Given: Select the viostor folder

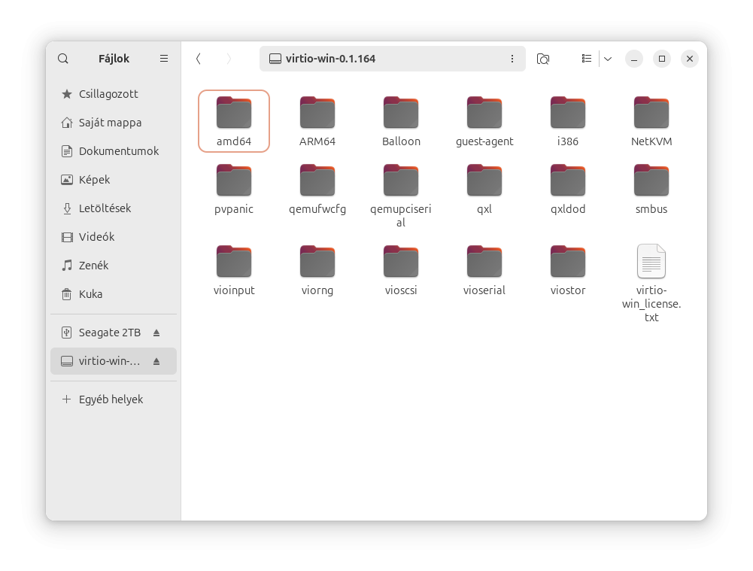Looking at the screenshot, I should (568, 263).
